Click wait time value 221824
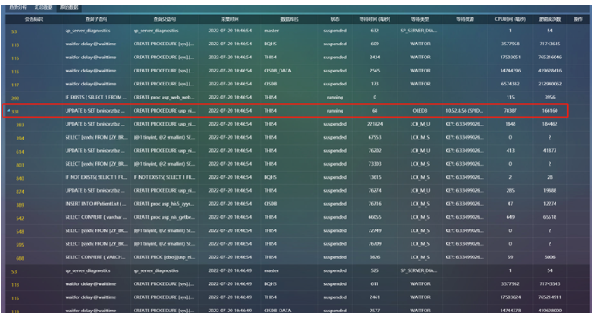 [x=374, y=124]
